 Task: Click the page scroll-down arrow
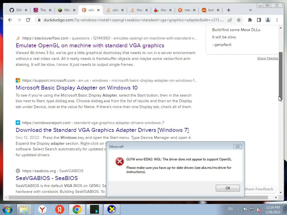point(281,193)
